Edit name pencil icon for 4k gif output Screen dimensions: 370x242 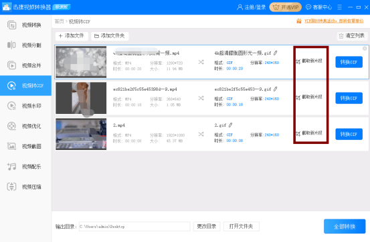click(276, 53)
